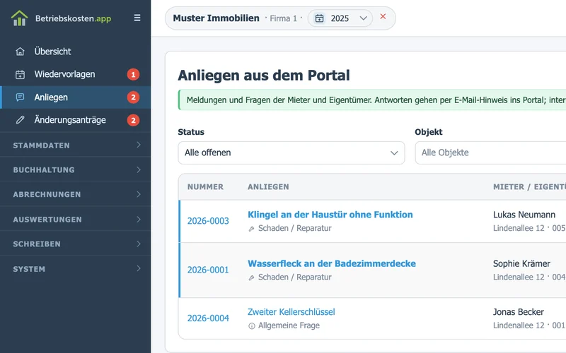Open Wiedervorlagen in the sidebar

point(76,75)
